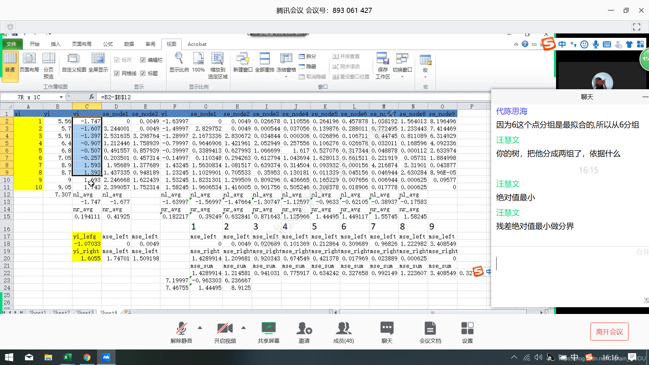Expand video options arrow beside camera

(243, 327)
